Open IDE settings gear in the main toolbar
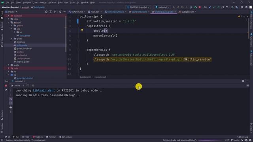 click(x=246, y=7)
